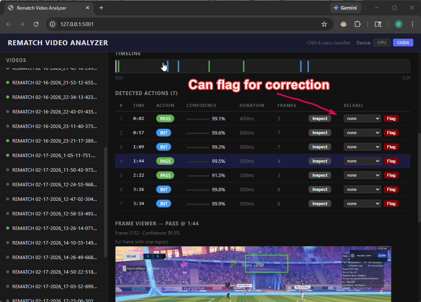Screen dimensions: 421x302
Task: Switch processing device to CPU
Action: (x=382, y=43)
